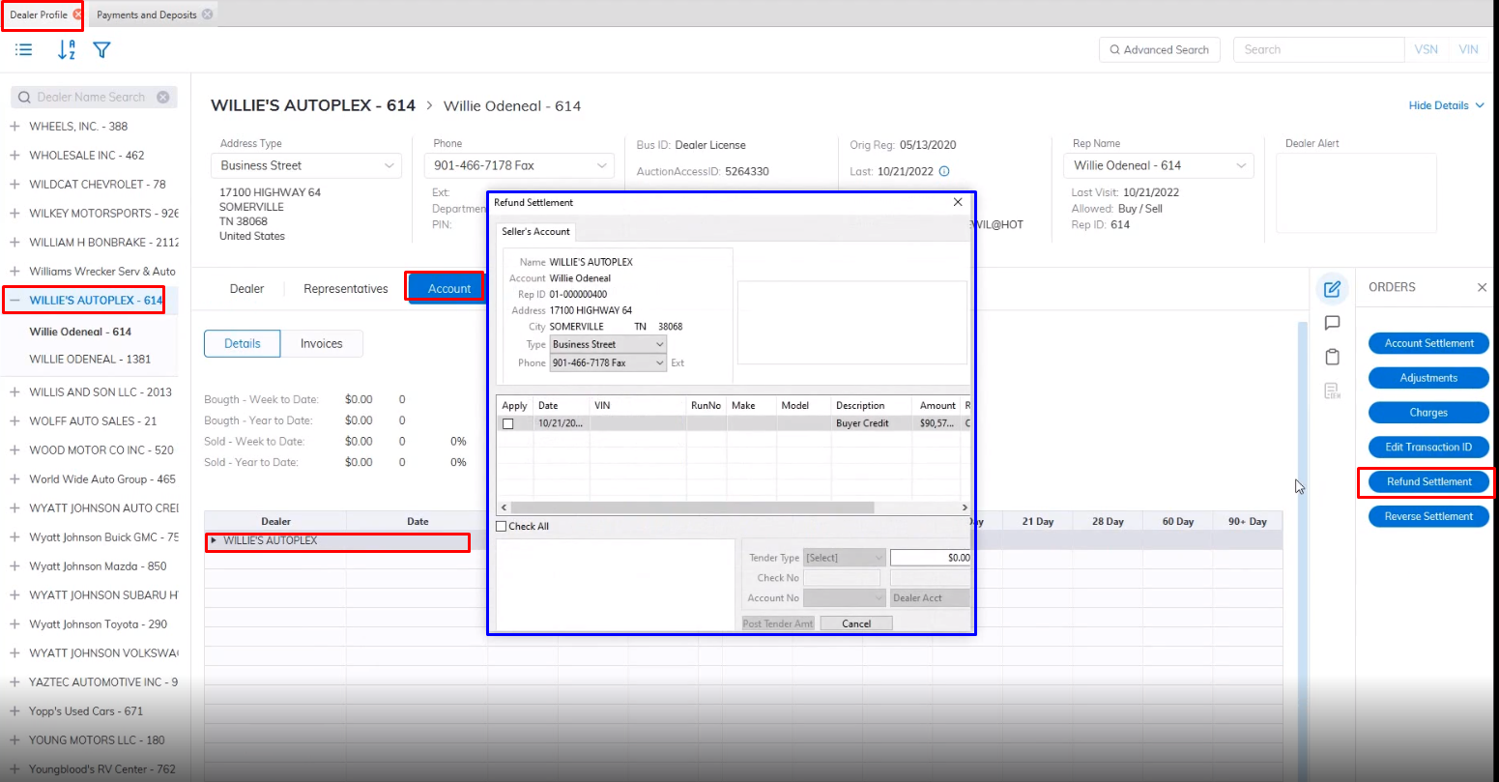Screen dimensions: 1499x782
Task: Click the edit note icon beside Orders
Action: (x=1332, y=289)
